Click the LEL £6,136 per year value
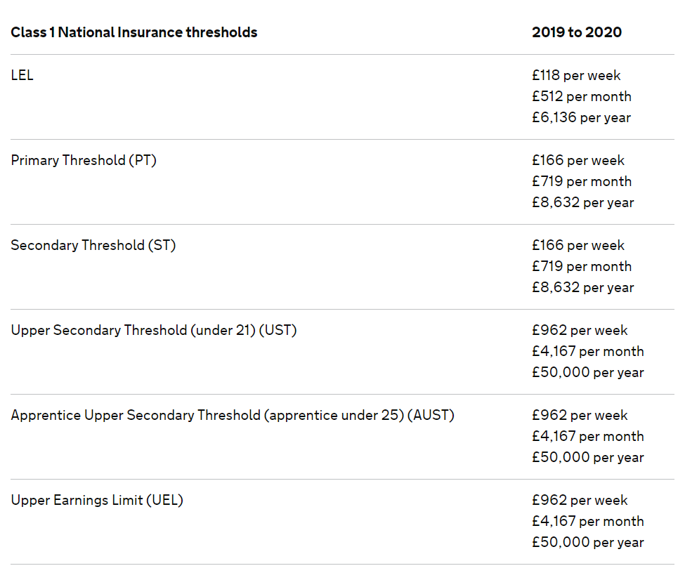The image size is (685, 580). [582, 117]
